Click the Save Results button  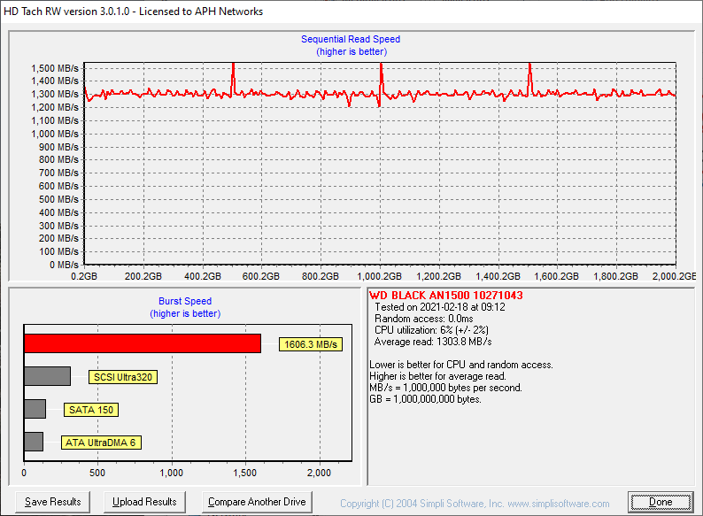[53, 502]
